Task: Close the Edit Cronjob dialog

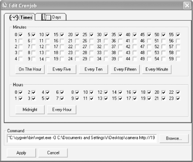Action: 187,6
